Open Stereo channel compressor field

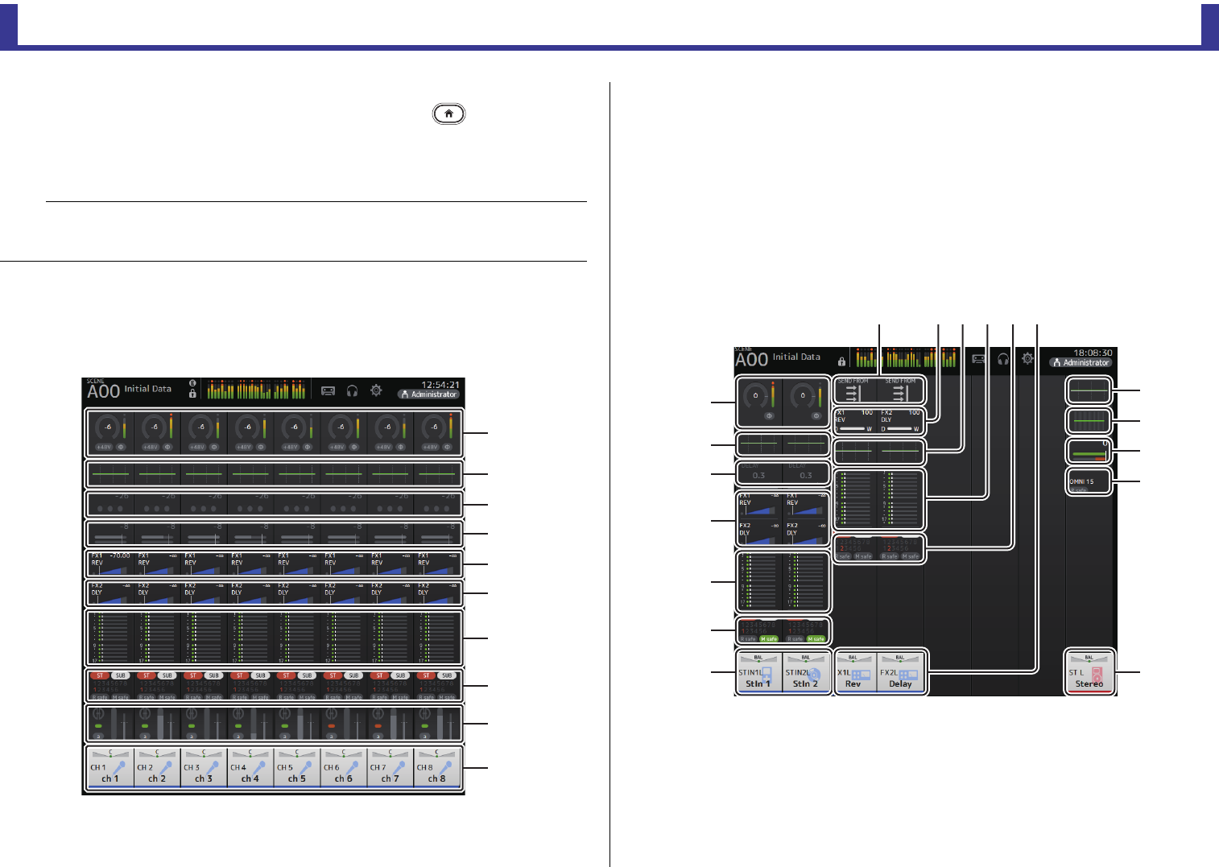[1089, 452]
